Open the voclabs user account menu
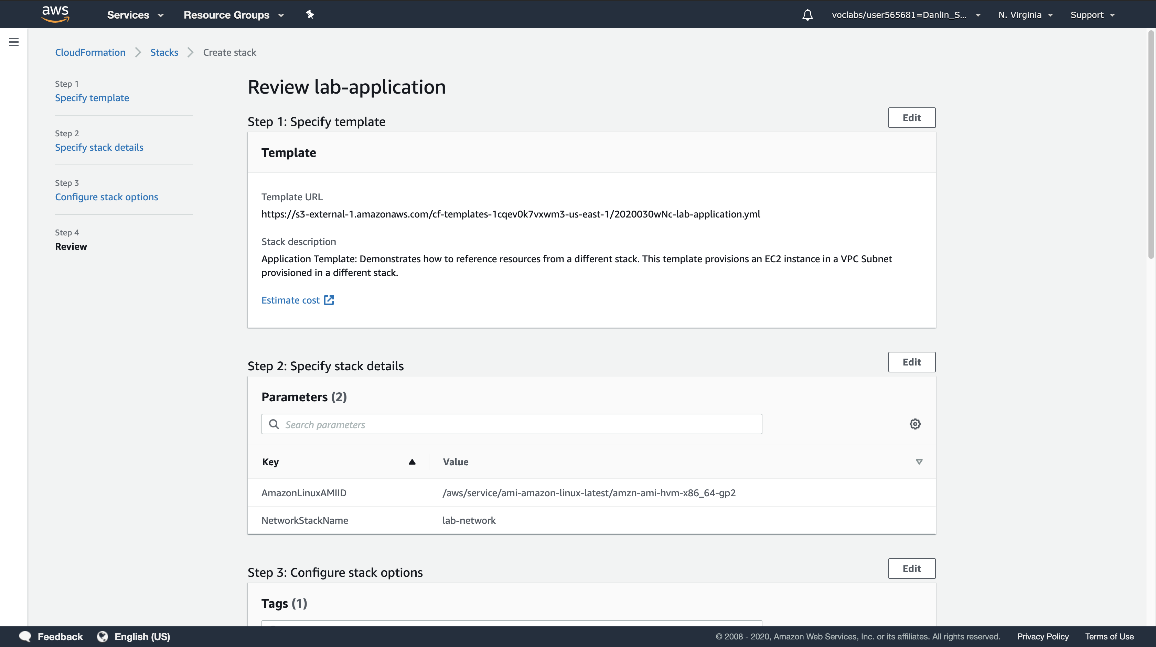 click(x=906, y=15)
